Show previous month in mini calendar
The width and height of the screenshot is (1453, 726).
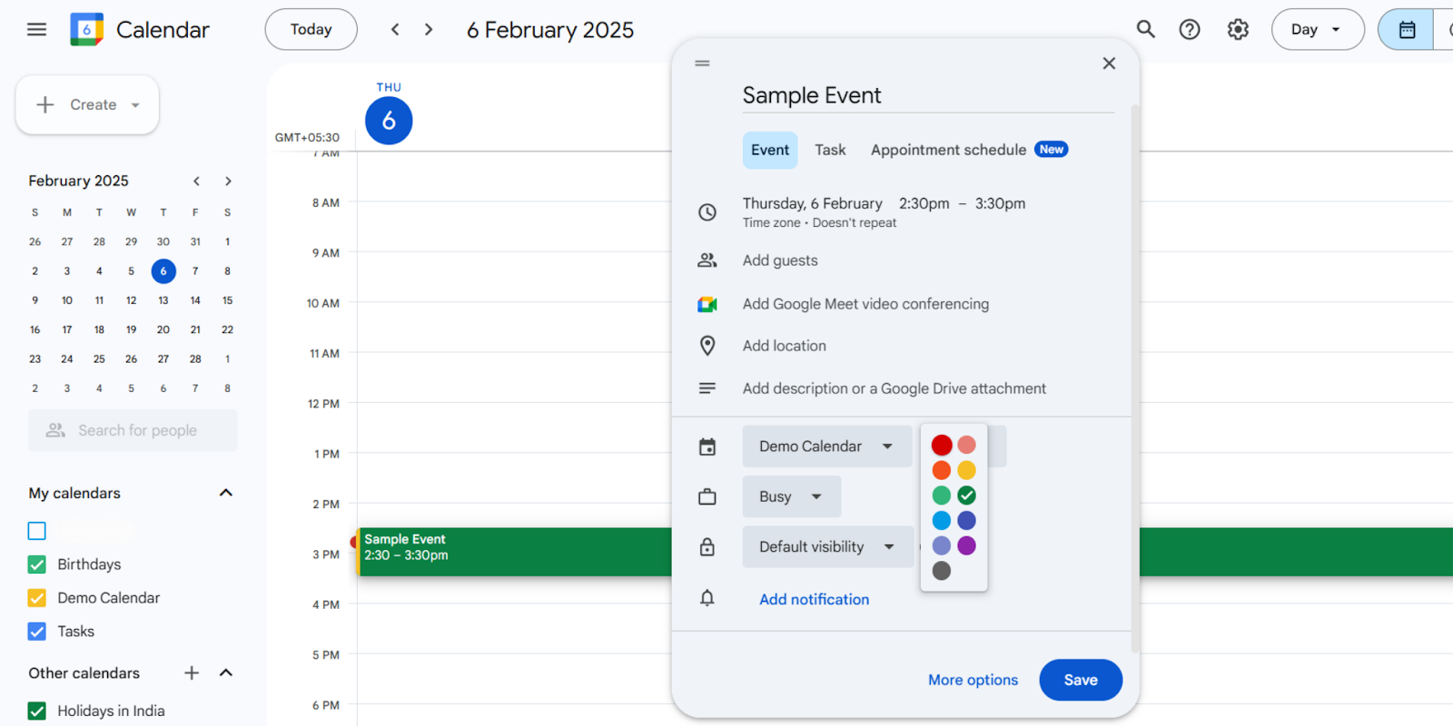click(x=196, y=181)
